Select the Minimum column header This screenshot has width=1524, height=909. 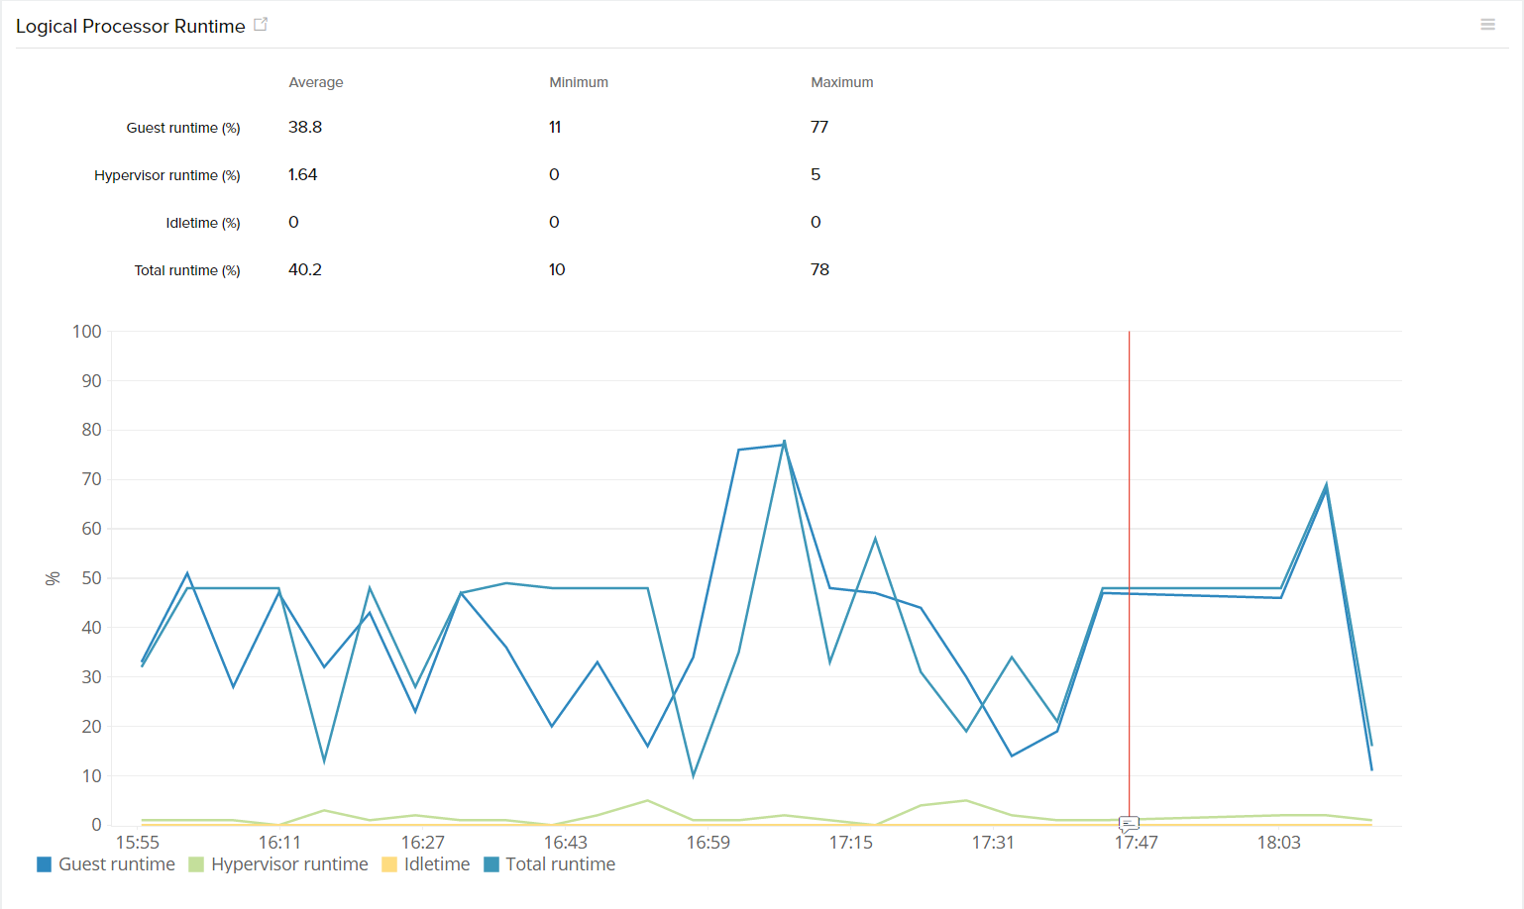[579, 82]
